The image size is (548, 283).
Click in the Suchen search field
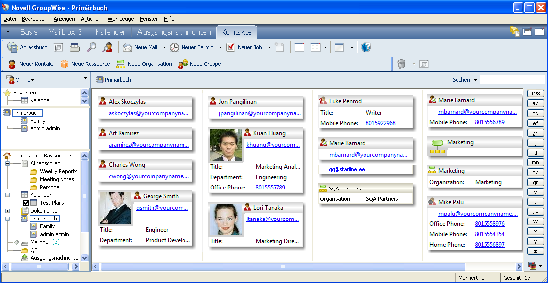pos(512,80)
